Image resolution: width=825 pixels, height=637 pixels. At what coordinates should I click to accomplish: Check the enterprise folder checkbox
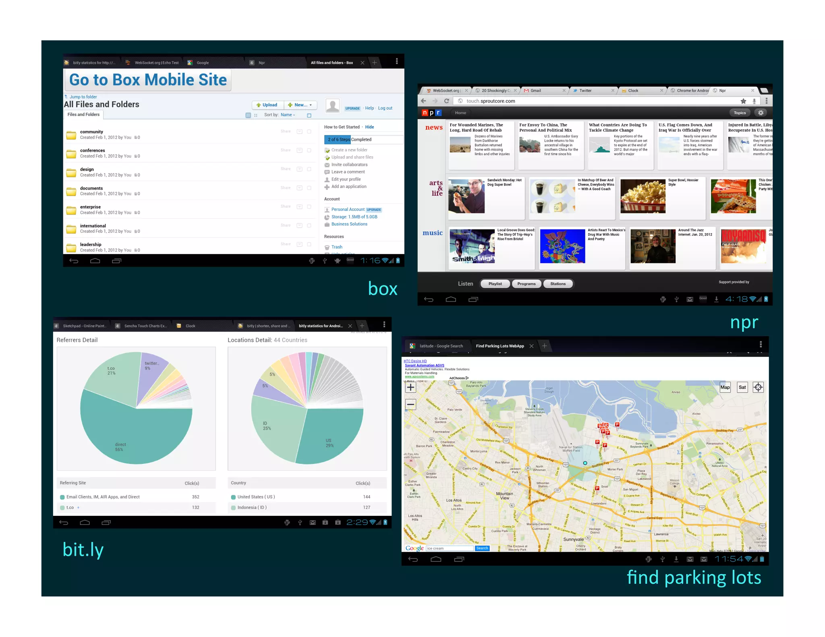pyautogui.click(x=309, y=207)
